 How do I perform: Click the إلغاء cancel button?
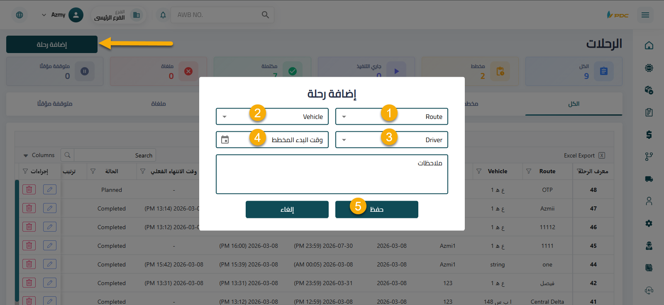coord(287,209)
